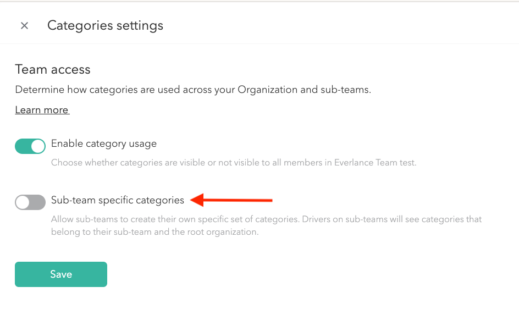The width and height of the screenshot is (519, 331).
Task: Click the Team access section heading
Action: (x=53, y=69)
